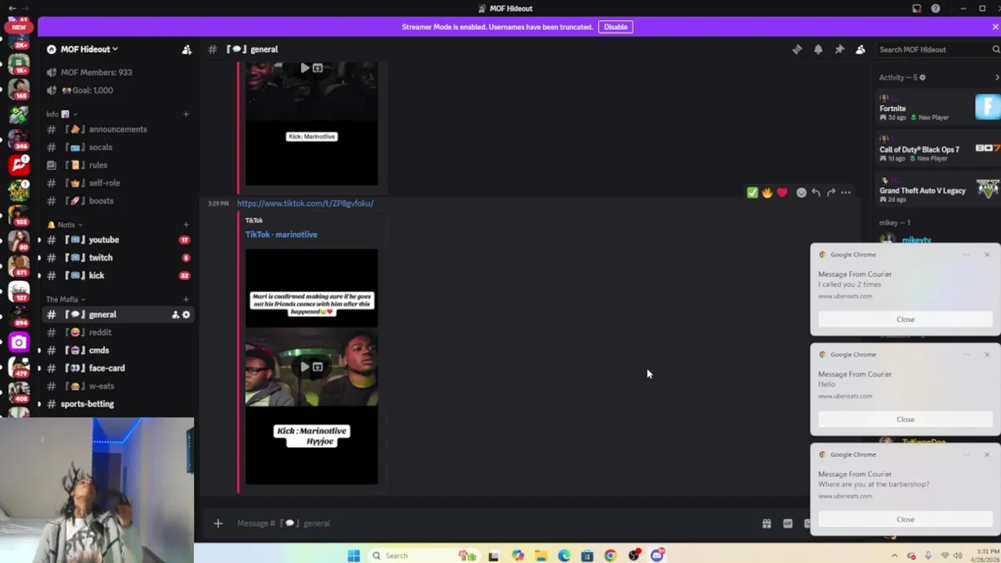Disable Streamer Mode button
The height and width of the screenshot is (563, 1001).
click(615, 27)
